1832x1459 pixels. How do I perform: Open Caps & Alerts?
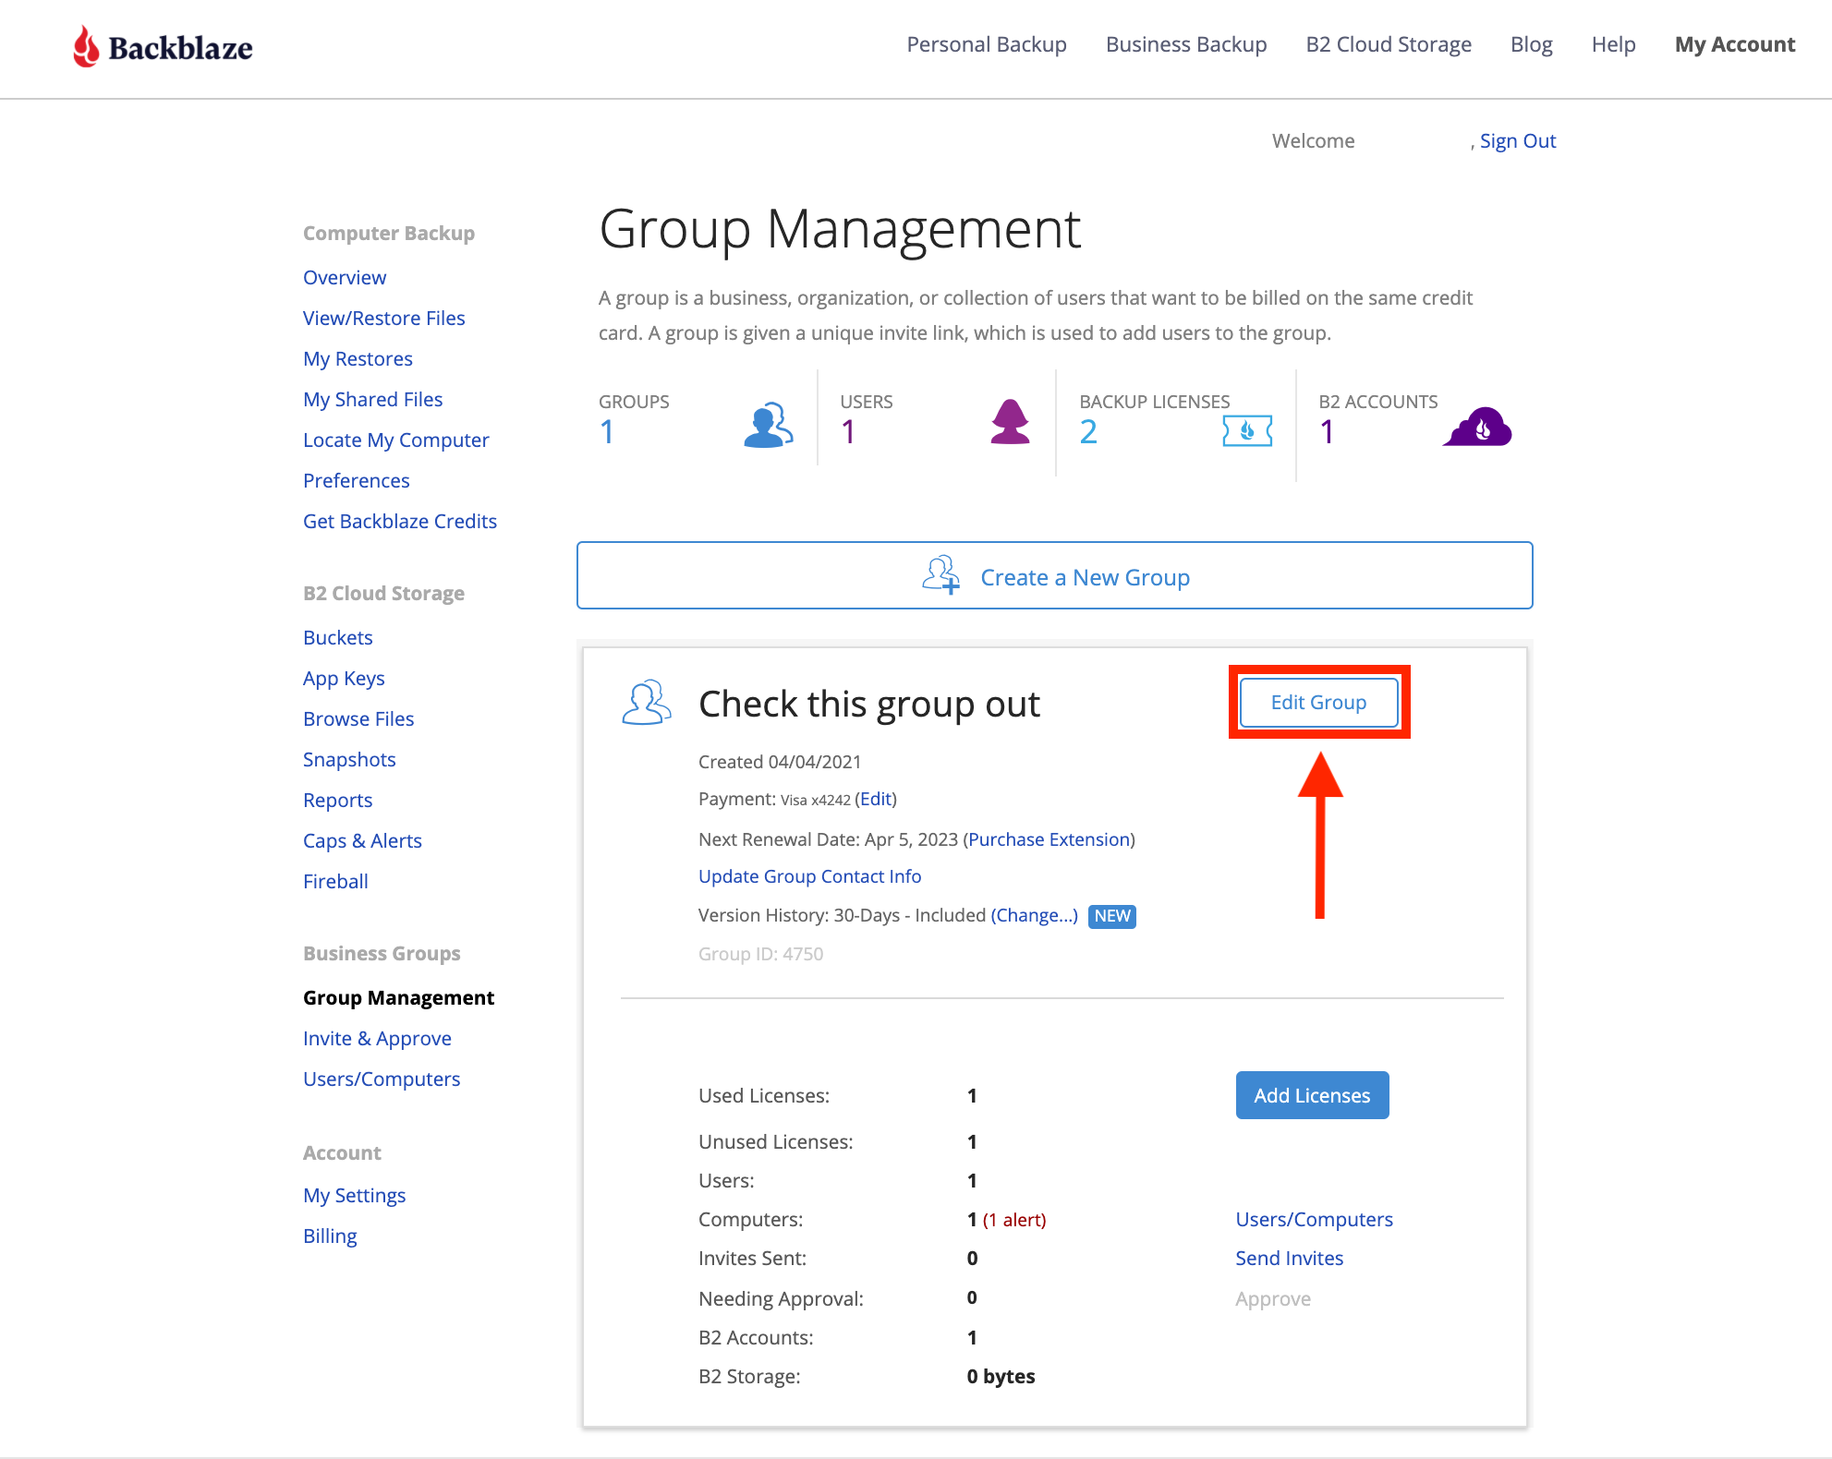(x=362, y=840)
